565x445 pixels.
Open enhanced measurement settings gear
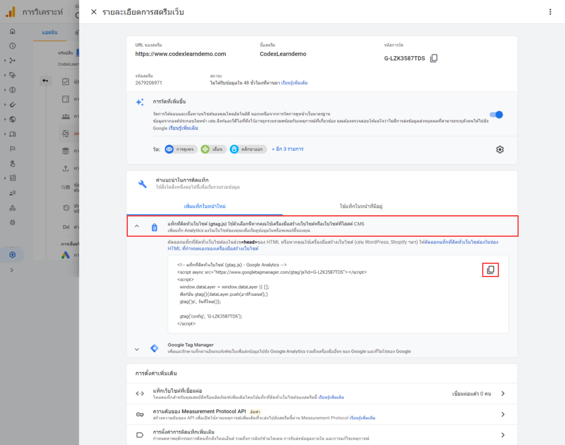pyautogui.click(x=499, y=149)
